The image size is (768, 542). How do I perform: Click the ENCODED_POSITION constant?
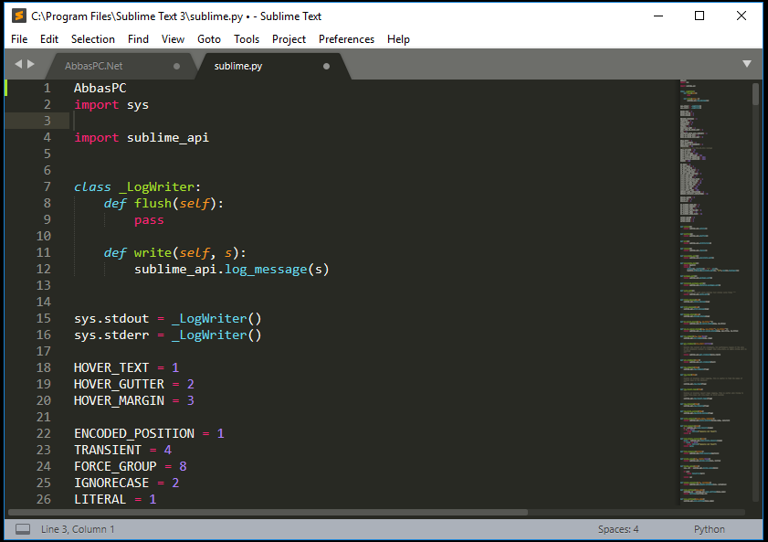[134, 434]
